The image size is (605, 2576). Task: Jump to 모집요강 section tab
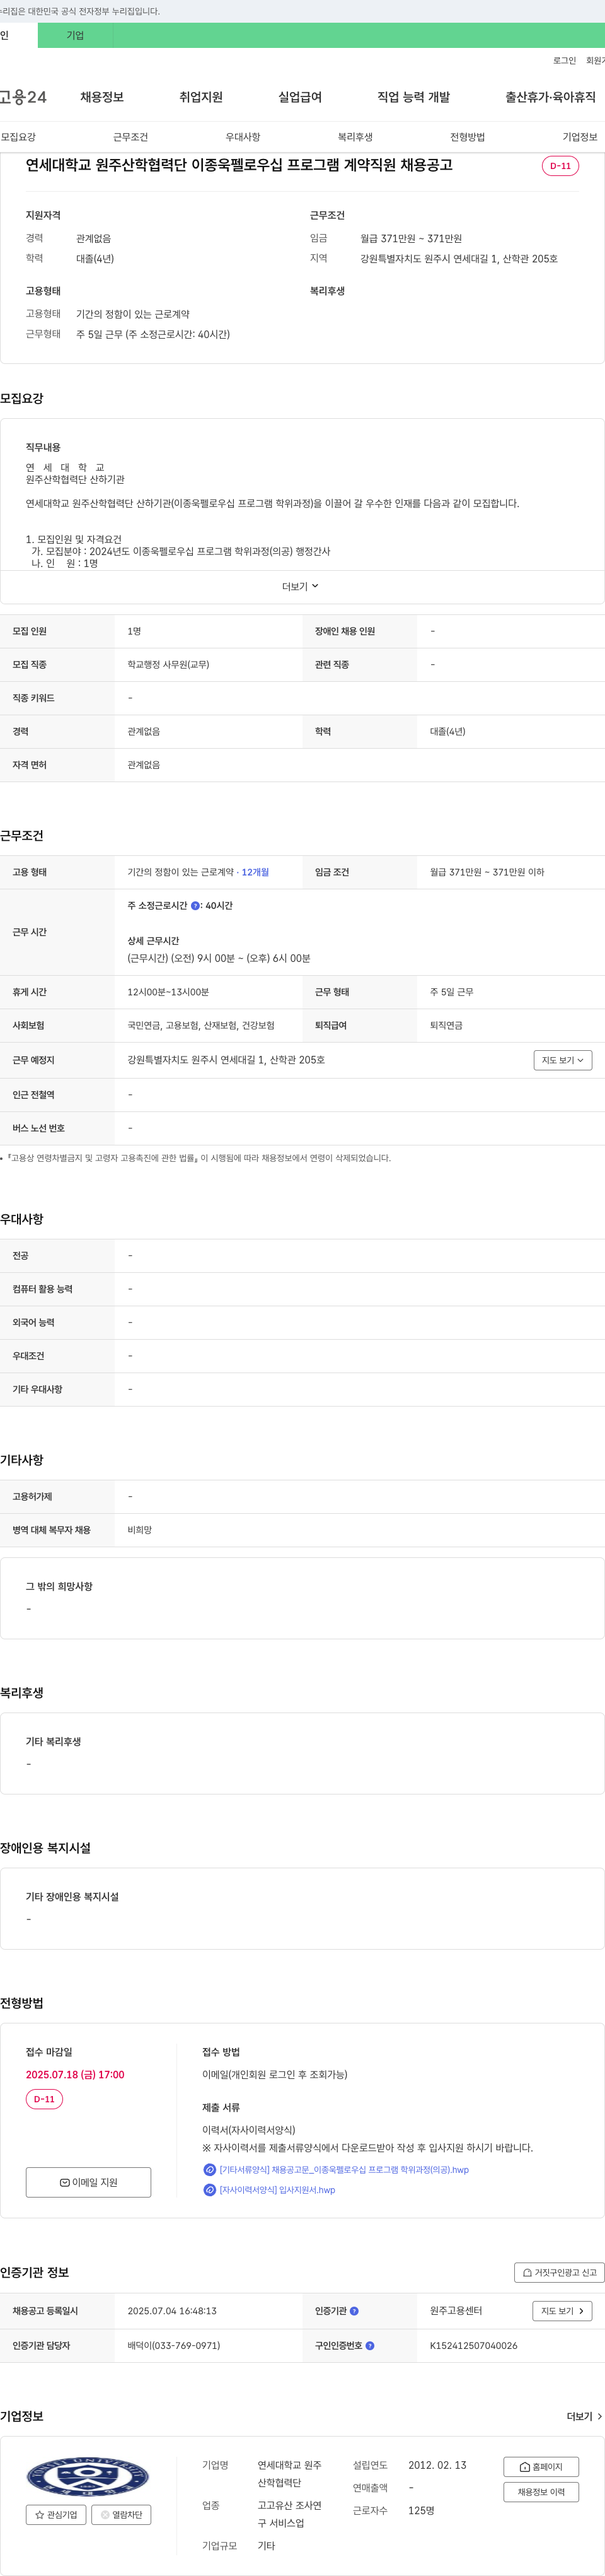pos(18,137)
